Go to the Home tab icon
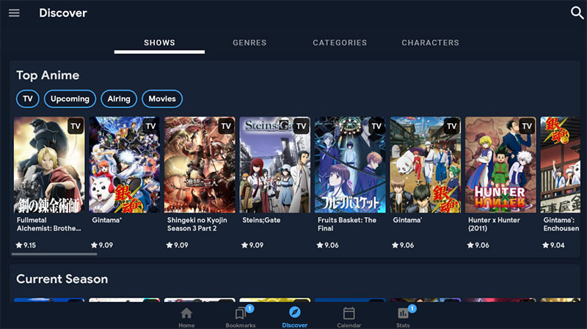The image size is (587, 329). 186,314
